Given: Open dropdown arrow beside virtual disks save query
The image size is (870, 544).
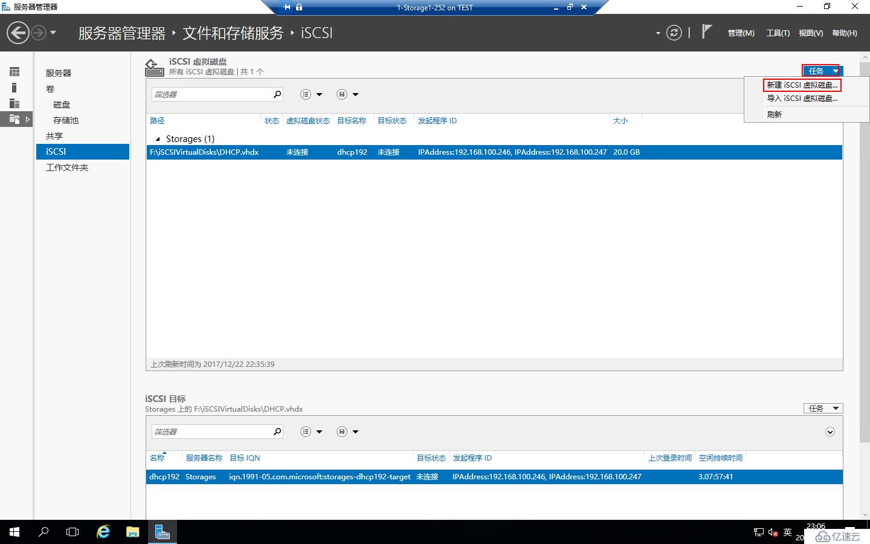Looking at the screenshot, I should [356, 94].
